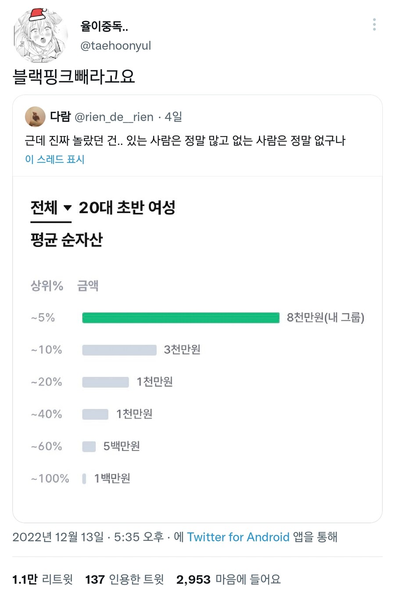Click the gray 3천만원 top 10% bar
This screenshot has width=395, height=598.
tap(119, 350)
